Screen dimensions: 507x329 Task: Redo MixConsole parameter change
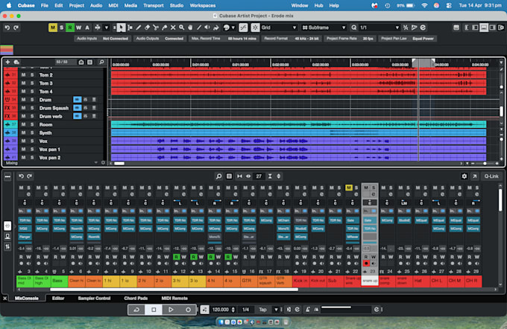pos(29,176)
